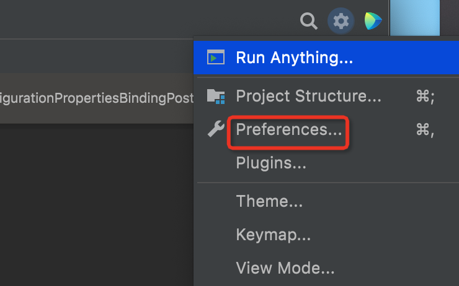
Task: Open the colorful Code With Me icon
Action: click(x=373, y=21)
